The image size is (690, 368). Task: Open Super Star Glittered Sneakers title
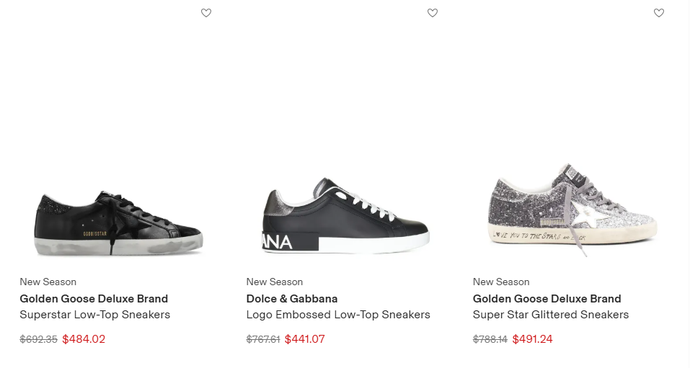click(x=551, y=315)
